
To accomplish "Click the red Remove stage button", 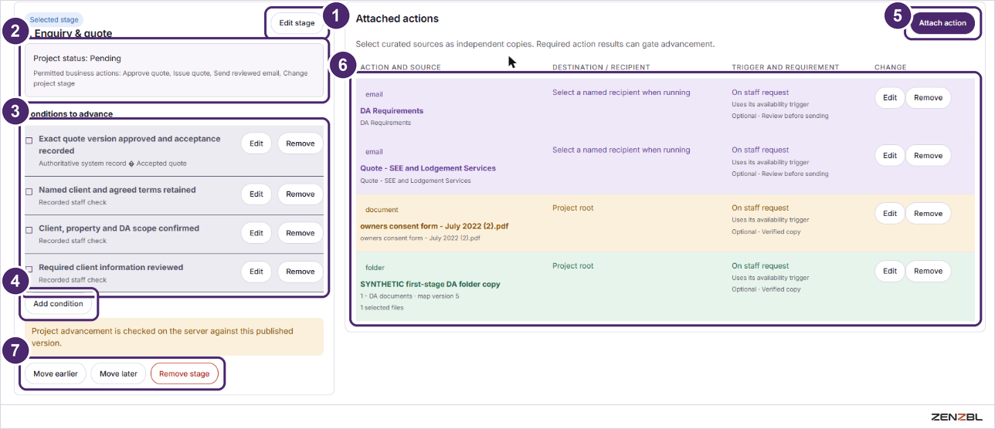I will 185,374.
